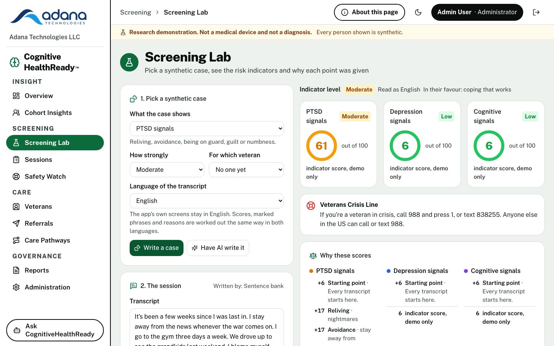554x346 pixels.
Task: Click the Low badge on Depression signals card
Action: (x=447, y=116)
